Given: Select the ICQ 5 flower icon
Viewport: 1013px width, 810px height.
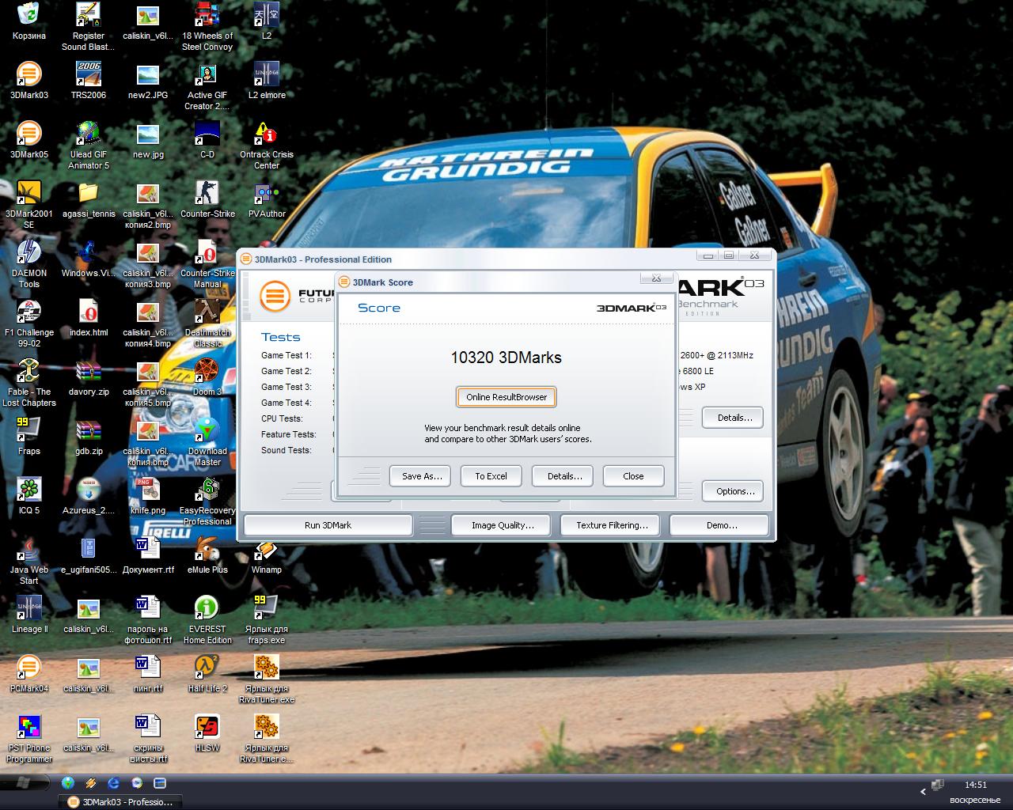Looking at the screenshot, I should click(x=29, y=490).
